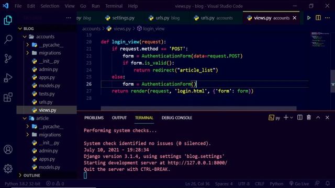Expand accounts migrations folder

28,53
